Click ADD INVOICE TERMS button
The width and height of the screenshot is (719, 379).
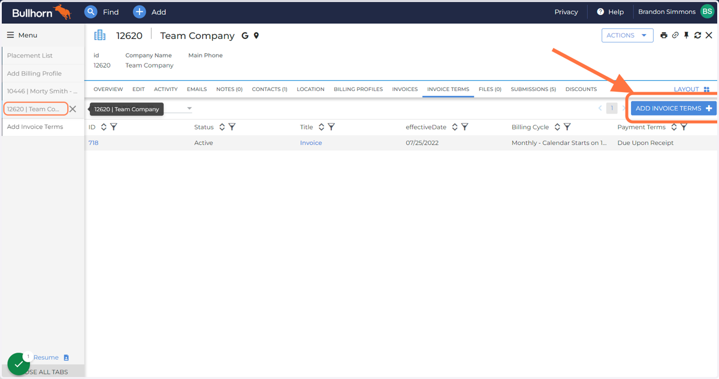pos(673,108)
